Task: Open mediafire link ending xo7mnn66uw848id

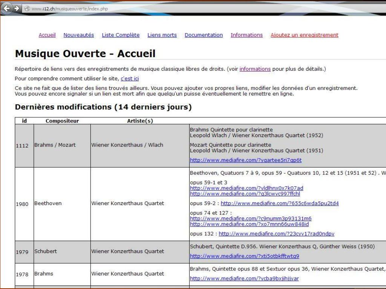Action: tap(249, 224)
